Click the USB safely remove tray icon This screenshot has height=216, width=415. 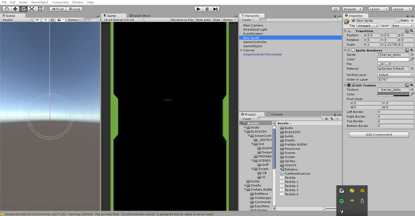[x=362, y=201]
